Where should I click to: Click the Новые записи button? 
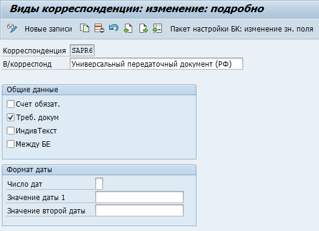coord(49,29)
